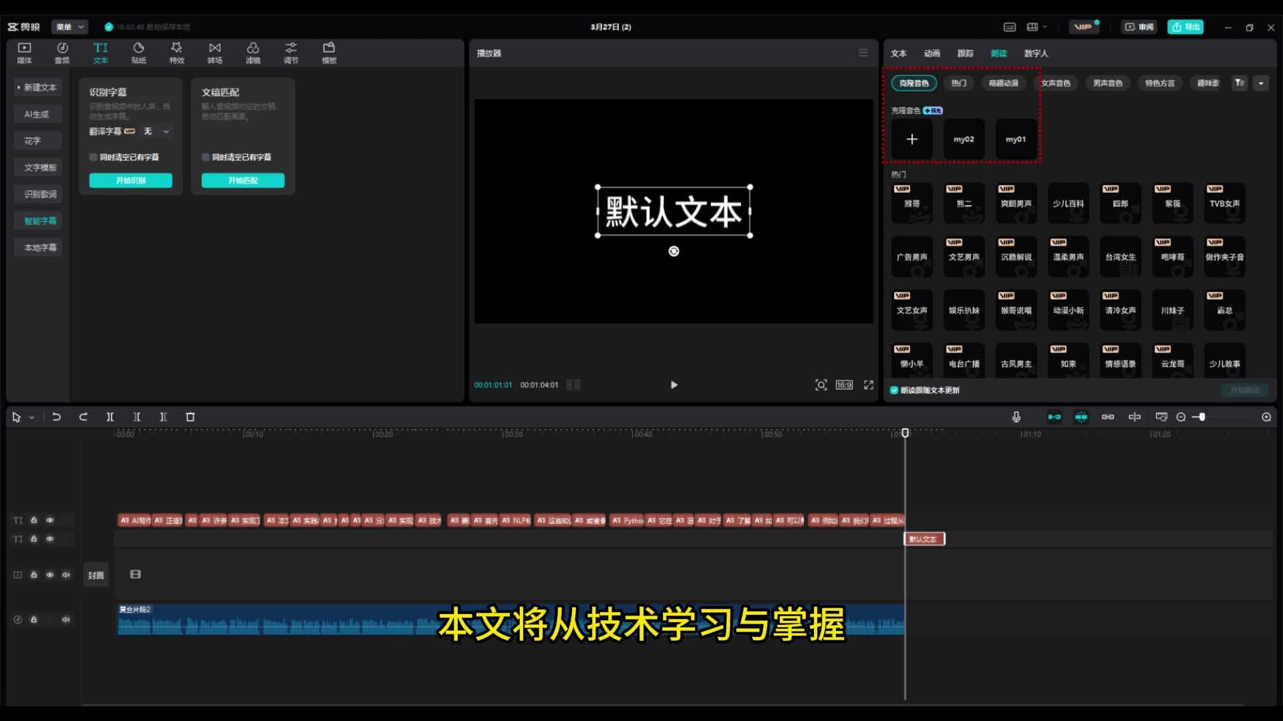Switch to the 数字人 tab
The height and width of the screenshot is (721, 1283).
[x=1036, y=53]
